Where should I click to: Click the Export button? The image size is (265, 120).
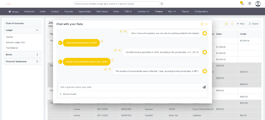tap(253, 24)
